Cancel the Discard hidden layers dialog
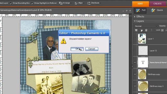This screenshot has height=94, width=167. (x=92, y=49)
